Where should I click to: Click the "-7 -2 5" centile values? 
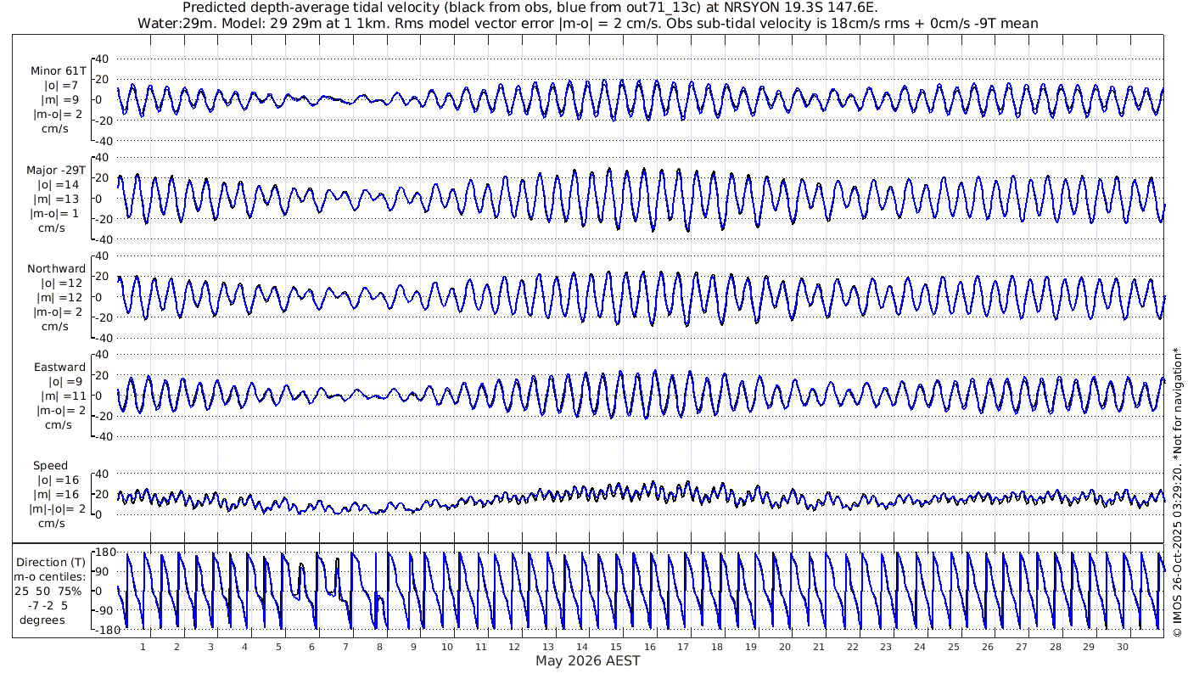pyautogui.click(x=47, y=606)
